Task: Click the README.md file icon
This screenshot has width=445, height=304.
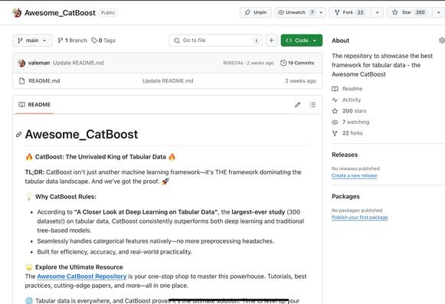Action: coord(22,81)
